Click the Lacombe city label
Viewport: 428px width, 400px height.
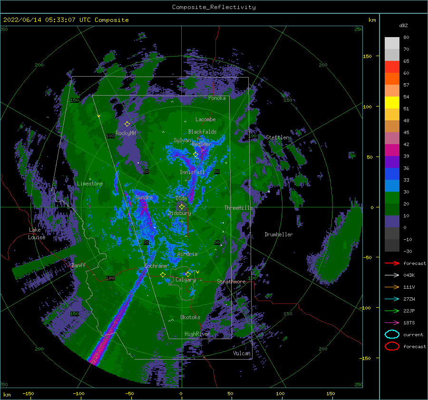click(x=205, y=119)
